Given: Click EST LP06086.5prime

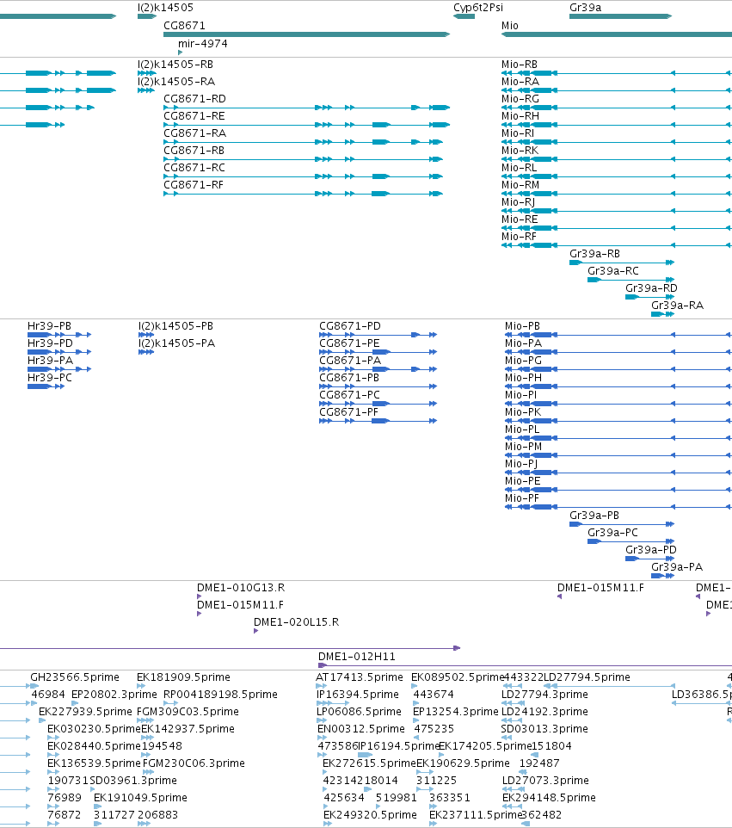Looking at the screenshot, I should coord(359,712).
